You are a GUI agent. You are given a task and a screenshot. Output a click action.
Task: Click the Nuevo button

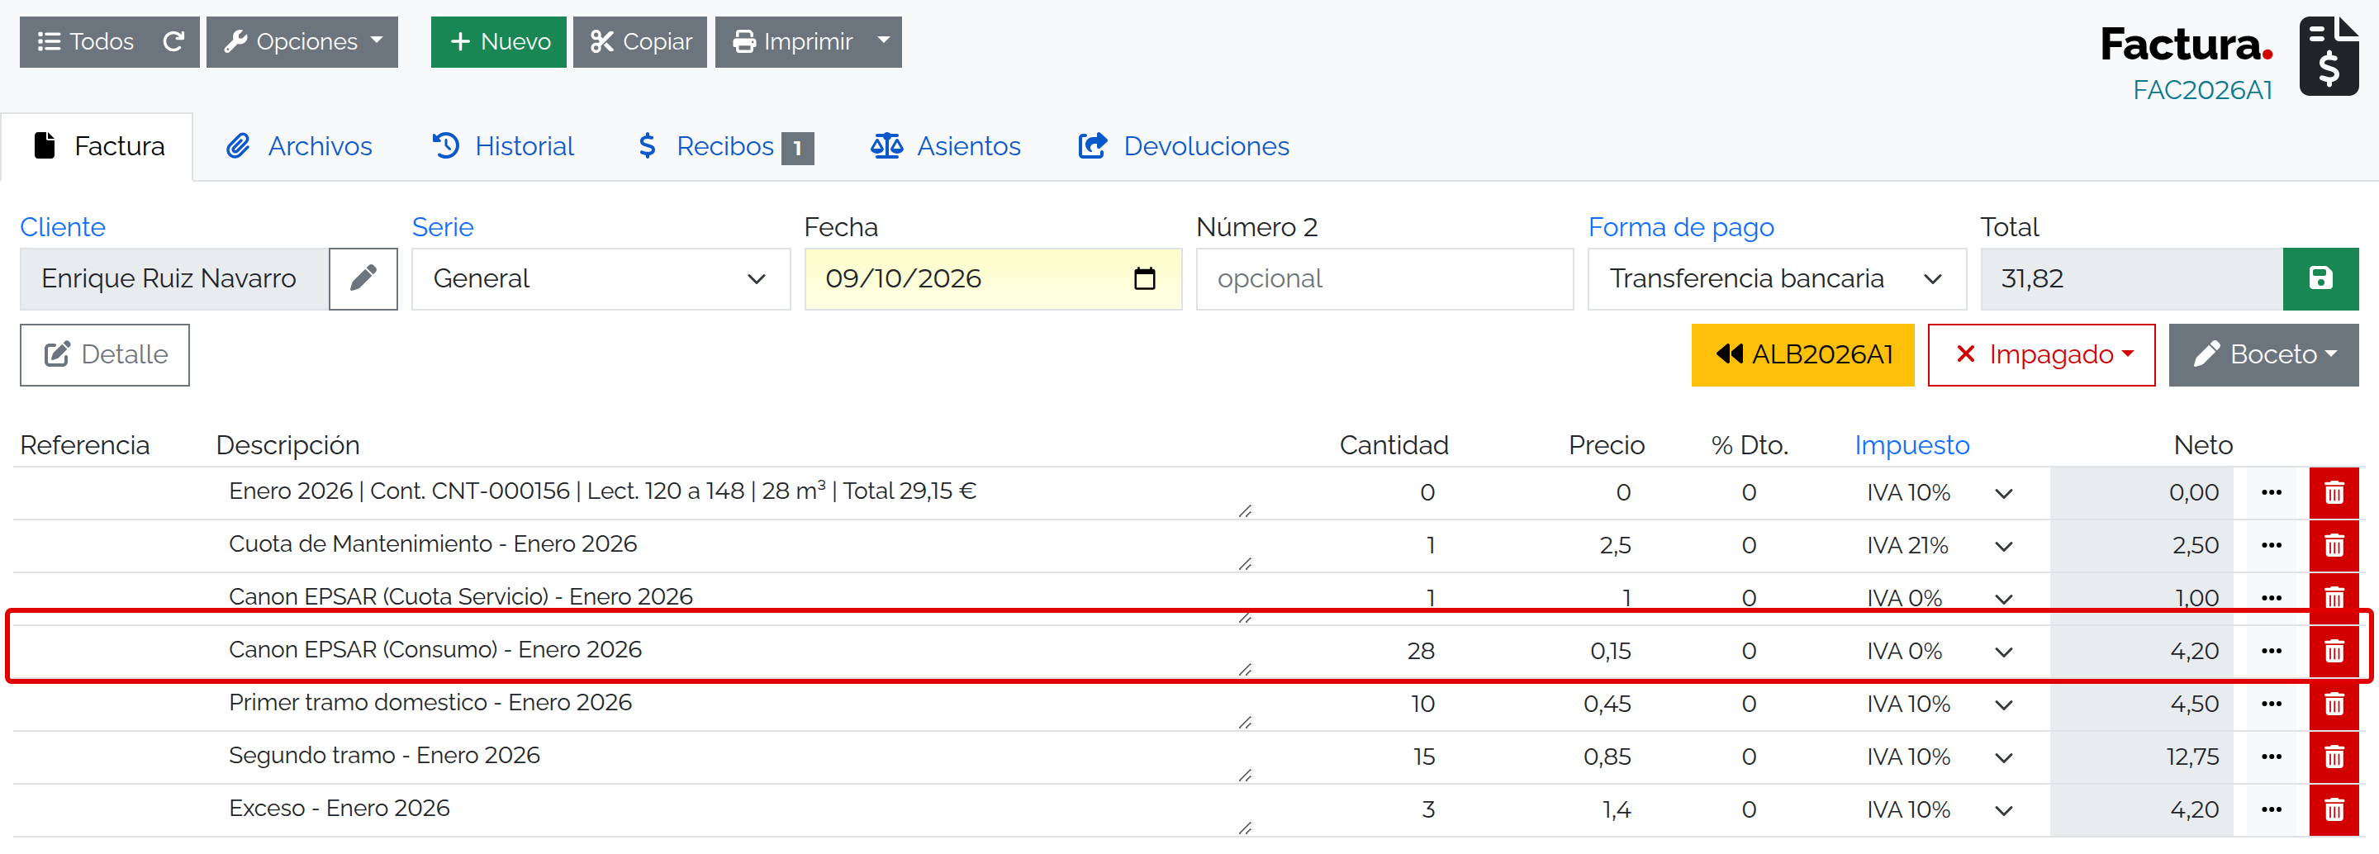(x=499, y=41)
